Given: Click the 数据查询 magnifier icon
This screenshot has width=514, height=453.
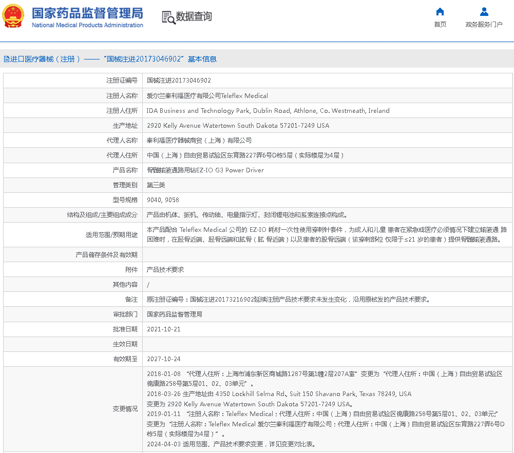Looking at the screenshot, I should pyautogui.click(x=168, y=17).
